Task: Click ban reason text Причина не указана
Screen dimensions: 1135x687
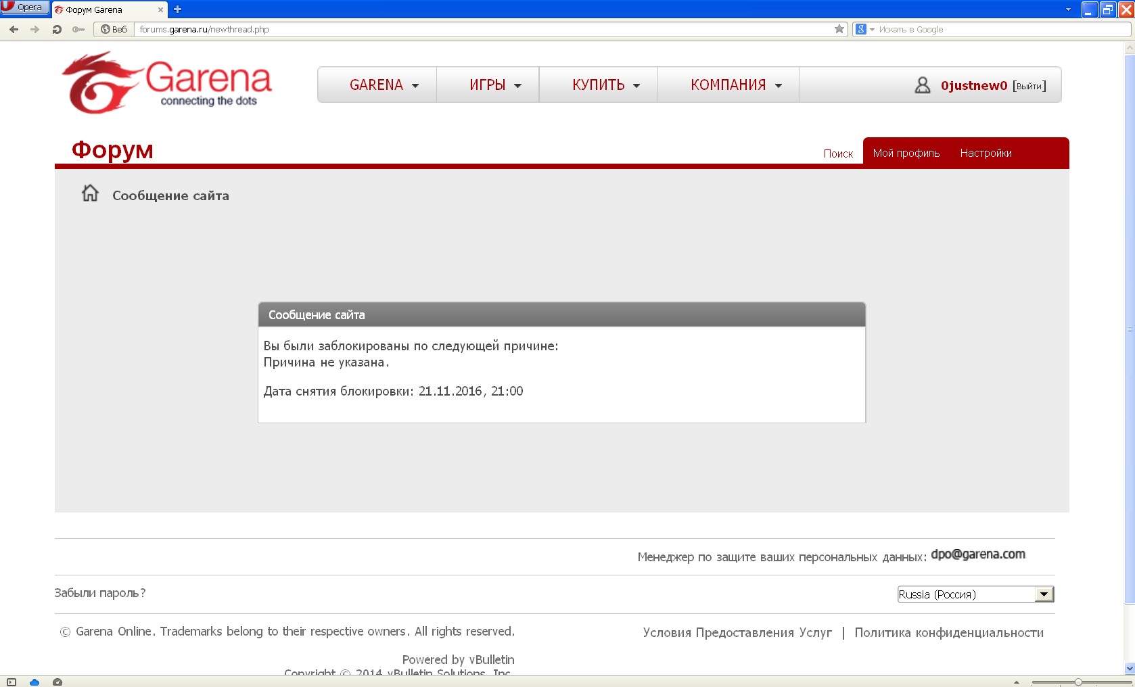Action: (x=326, y=362)
